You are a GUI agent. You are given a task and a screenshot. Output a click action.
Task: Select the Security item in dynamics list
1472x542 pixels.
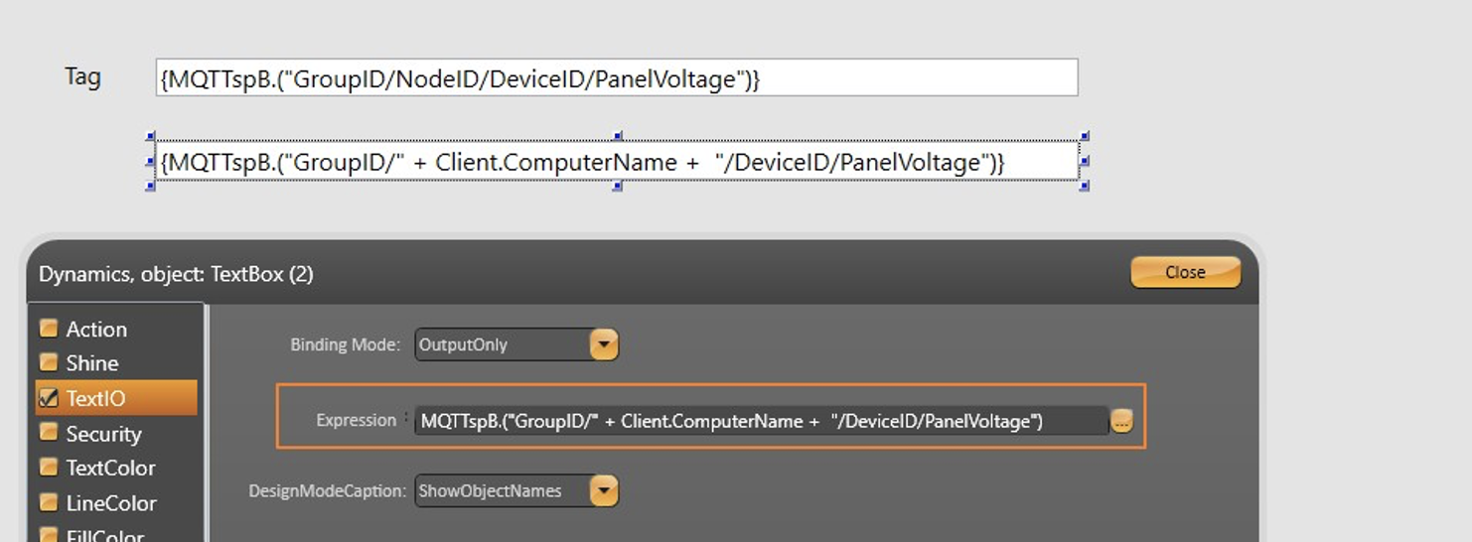(103, 434)
